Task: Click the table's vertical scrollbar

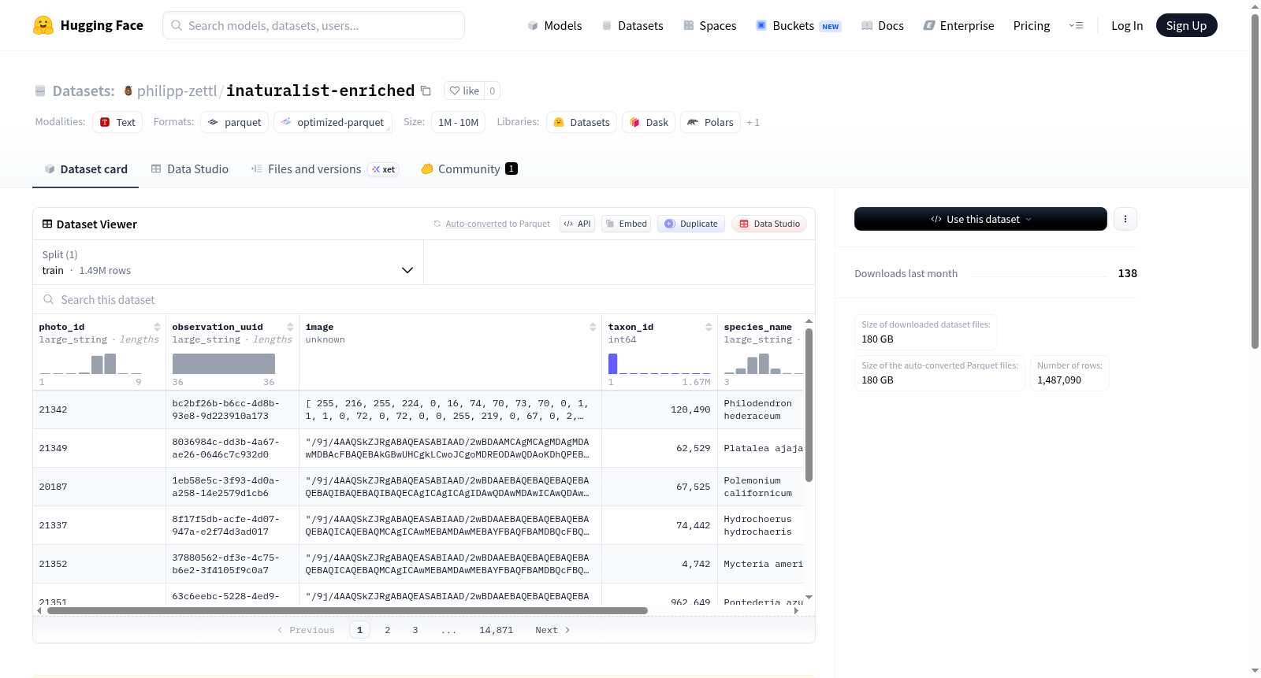Action: (x=809, y=404)
